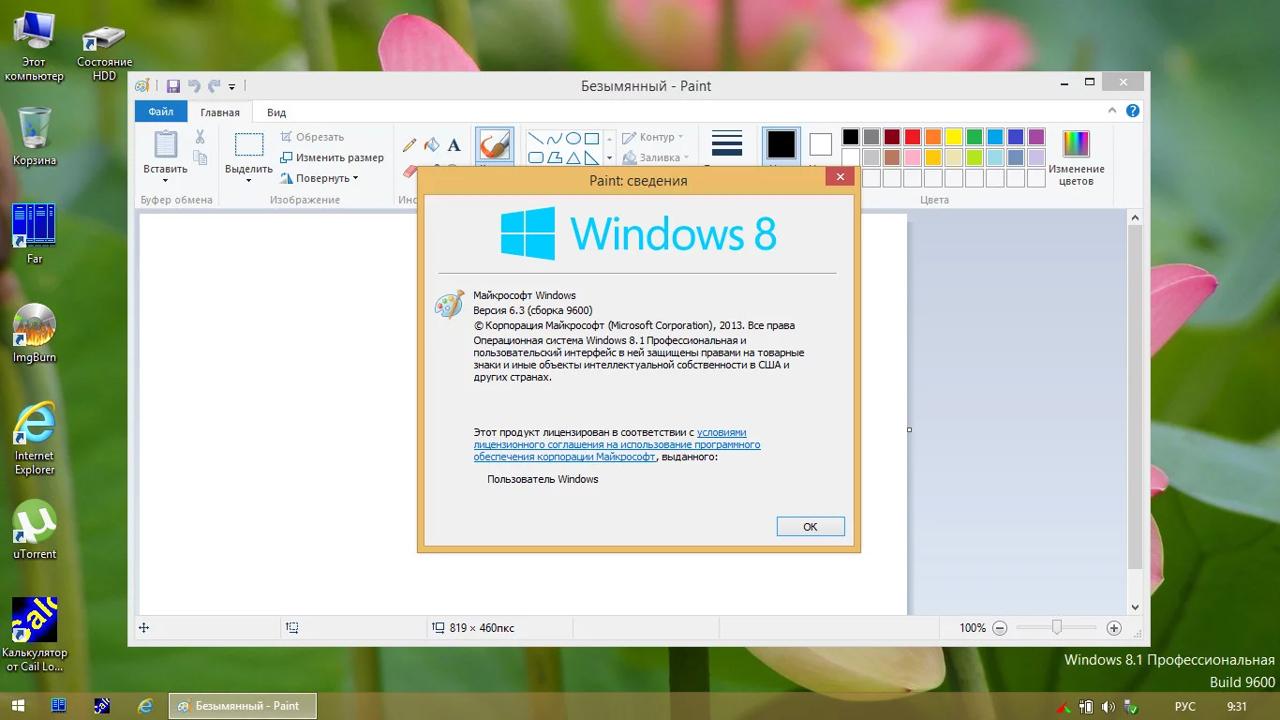Open the line thickness selector
Viewport: 1280px width, 720px height.
[727, 145]
